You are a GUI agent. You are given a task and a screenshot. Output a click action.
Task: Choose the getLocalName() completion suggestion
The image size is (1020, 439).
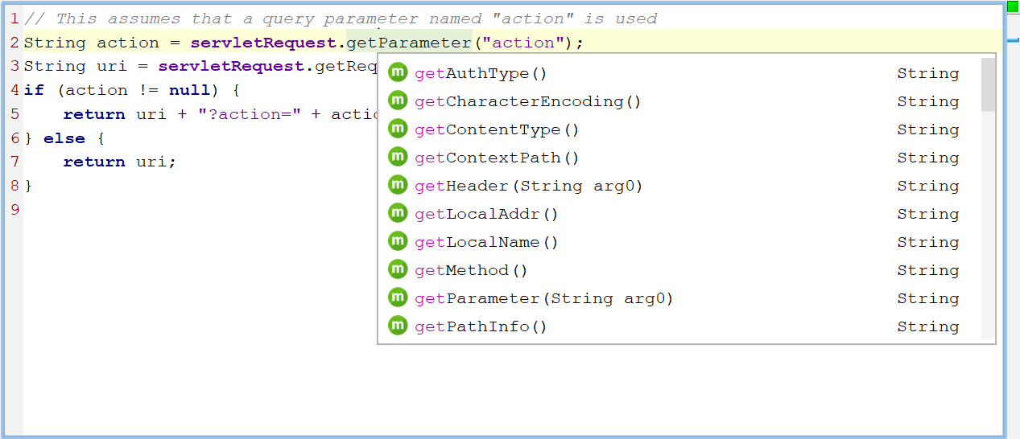point(486,242)
